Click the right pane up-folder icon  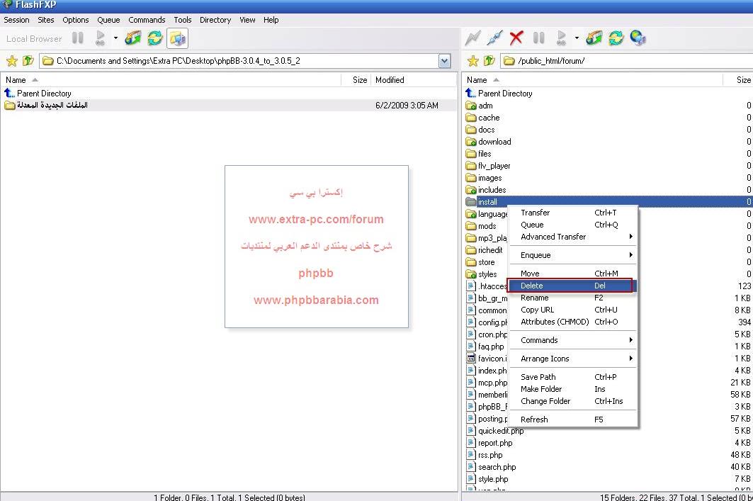[x=489, y=60]
